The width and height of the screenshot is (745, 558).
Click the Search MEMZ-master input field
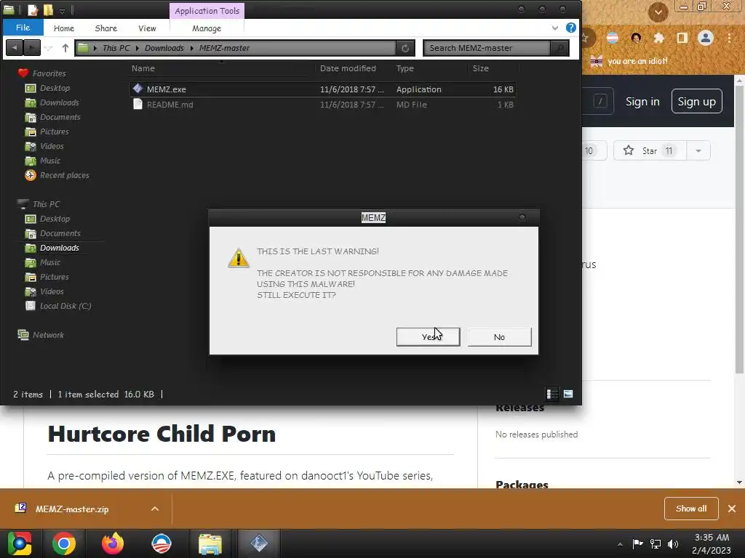tap(487, 47)
